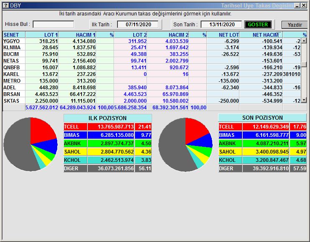Click percentage 17.76 in SON POZISYON
The width and height of the screenshot is (310, 242).
pyautogui.click(x=300, y=127)
